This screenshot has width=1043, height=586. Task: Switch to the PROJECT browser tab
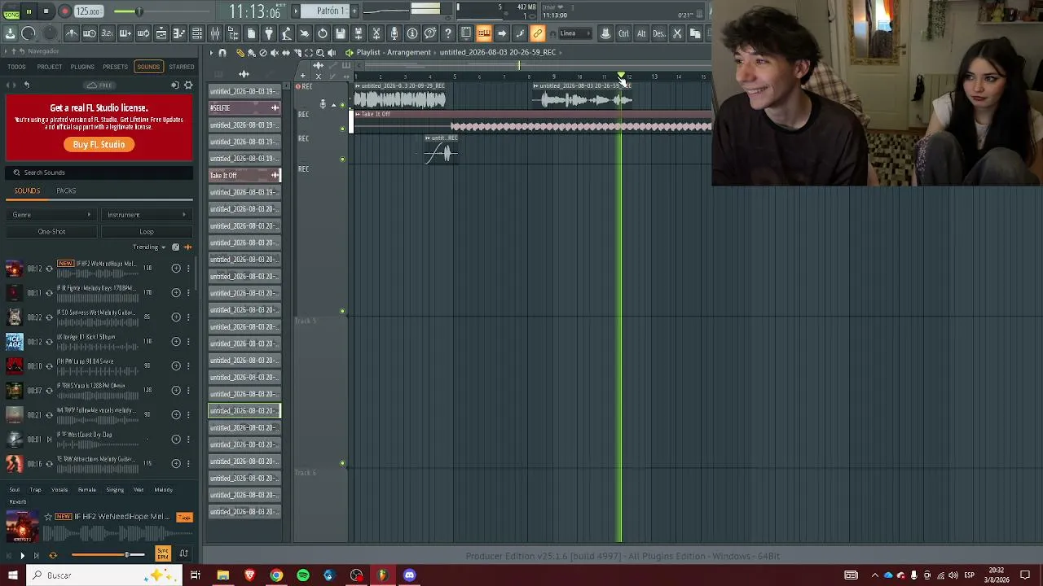tap(49, 67)
